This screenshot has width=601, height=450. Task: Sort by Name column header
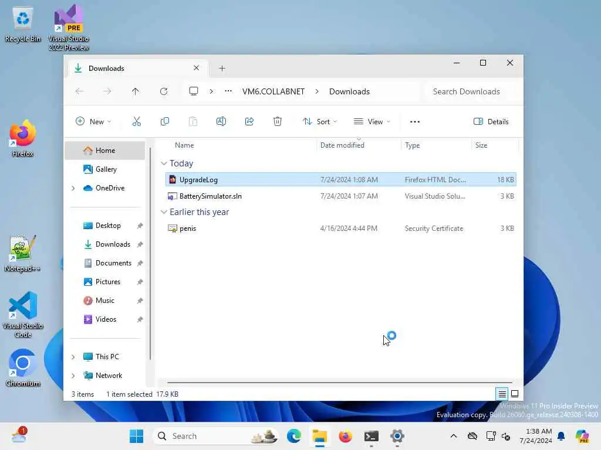point(184,145)
